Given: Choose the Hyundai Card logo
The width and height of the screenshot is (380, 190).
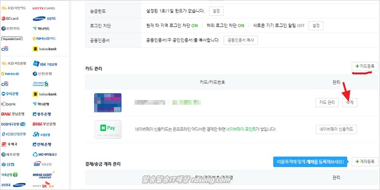Looking at the screenshot, I should (12, 39).
